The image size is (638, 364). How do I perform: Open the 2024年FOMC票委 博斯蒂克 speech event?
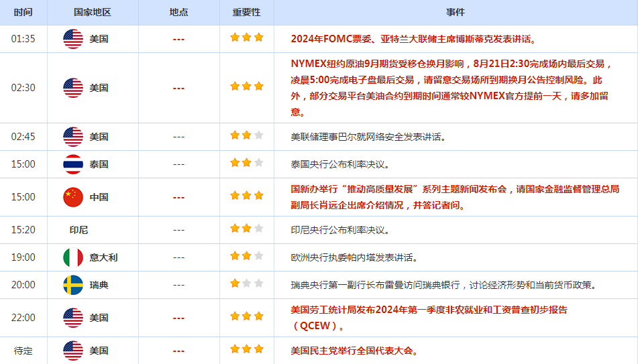point(414,39)
